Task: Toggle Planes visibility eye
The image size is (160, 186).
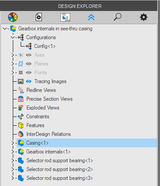Action: pos(29,64)
